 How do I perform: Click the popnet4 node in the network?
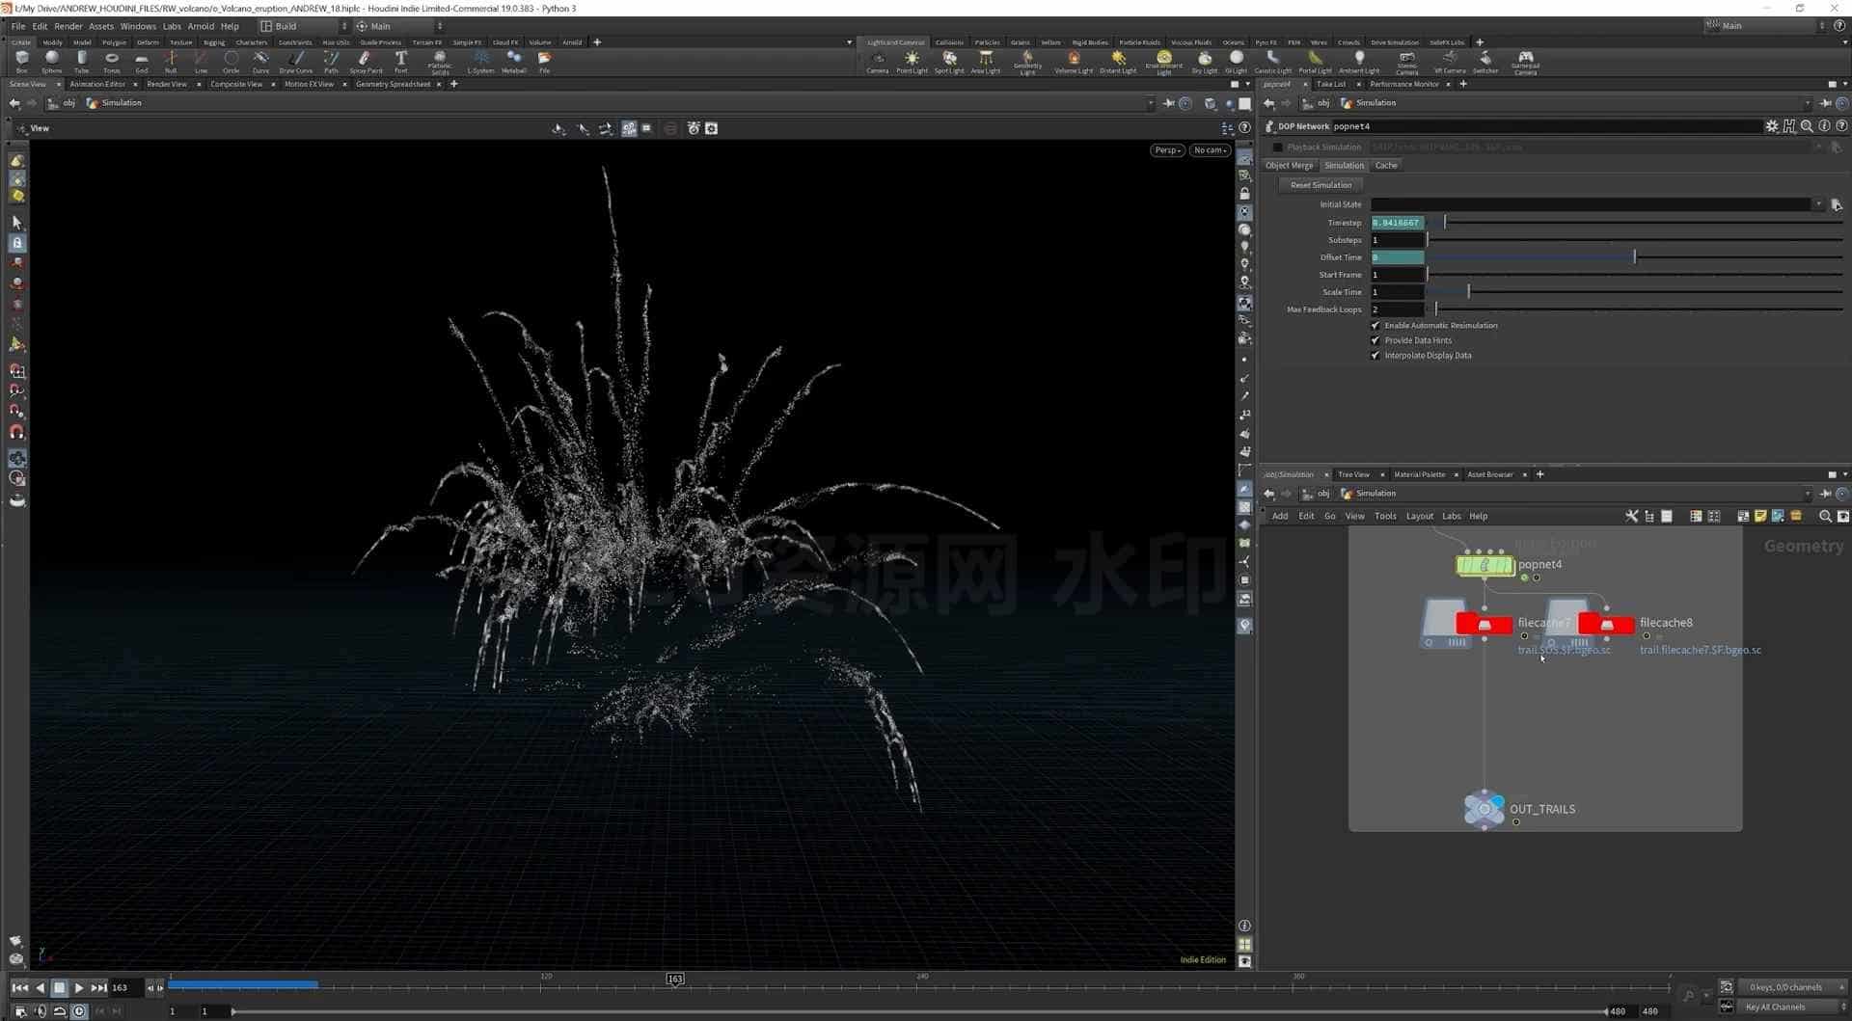point(1485,565)
